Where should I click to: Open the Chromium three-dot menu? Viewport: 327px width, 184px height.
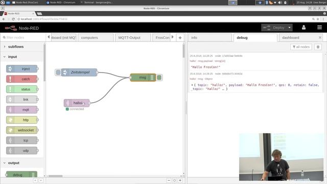pos(323,19)
